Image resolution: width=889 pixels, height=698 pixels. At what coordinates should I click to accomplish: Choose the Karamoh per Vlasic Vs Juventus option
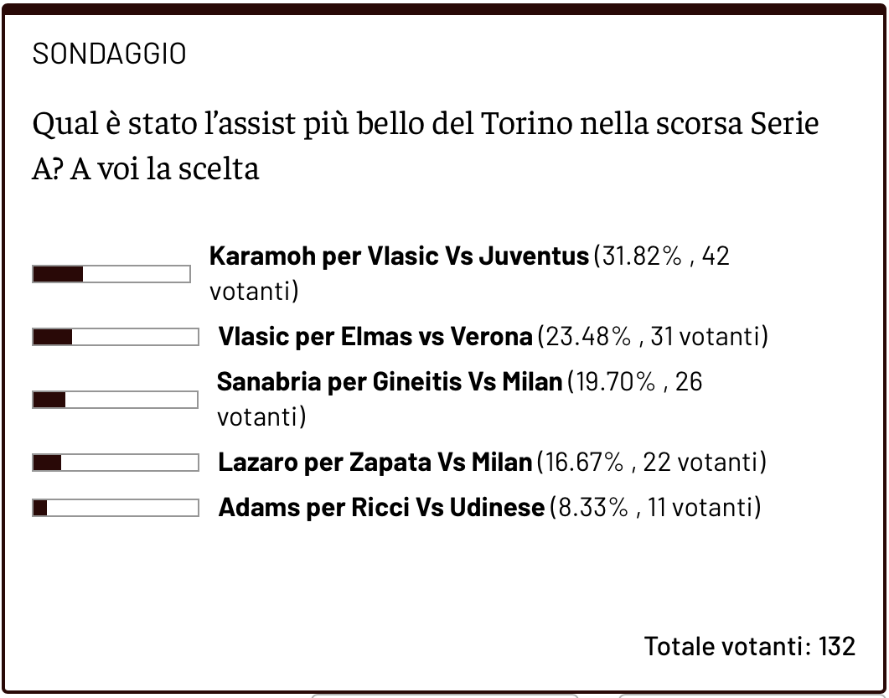399,256
